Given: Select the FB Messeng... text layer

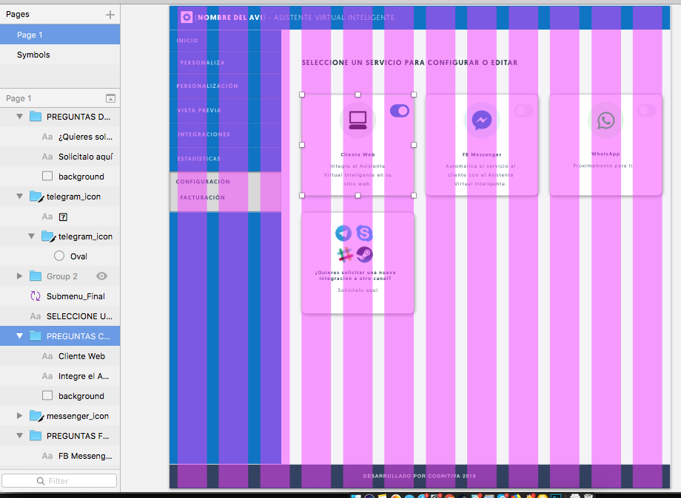Looking at the screenshot, I should tap(60, 456).
